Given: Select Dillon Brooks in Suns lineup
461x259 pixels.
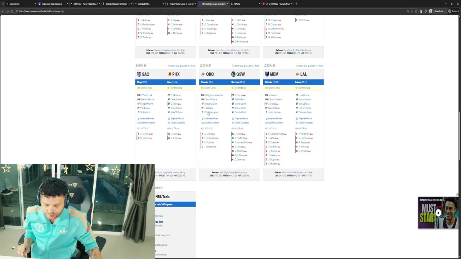Looking at the screenshot, I should point(176,108).
